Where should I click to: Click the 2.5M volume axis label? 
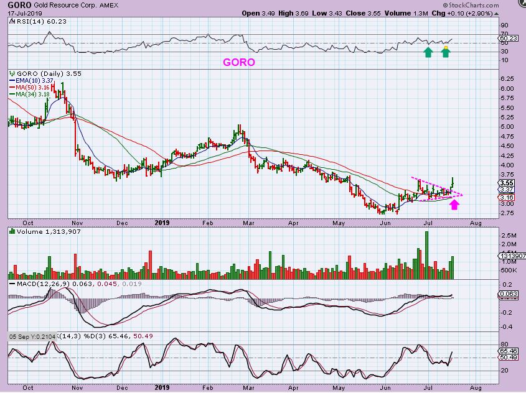[x=508, y=236]
